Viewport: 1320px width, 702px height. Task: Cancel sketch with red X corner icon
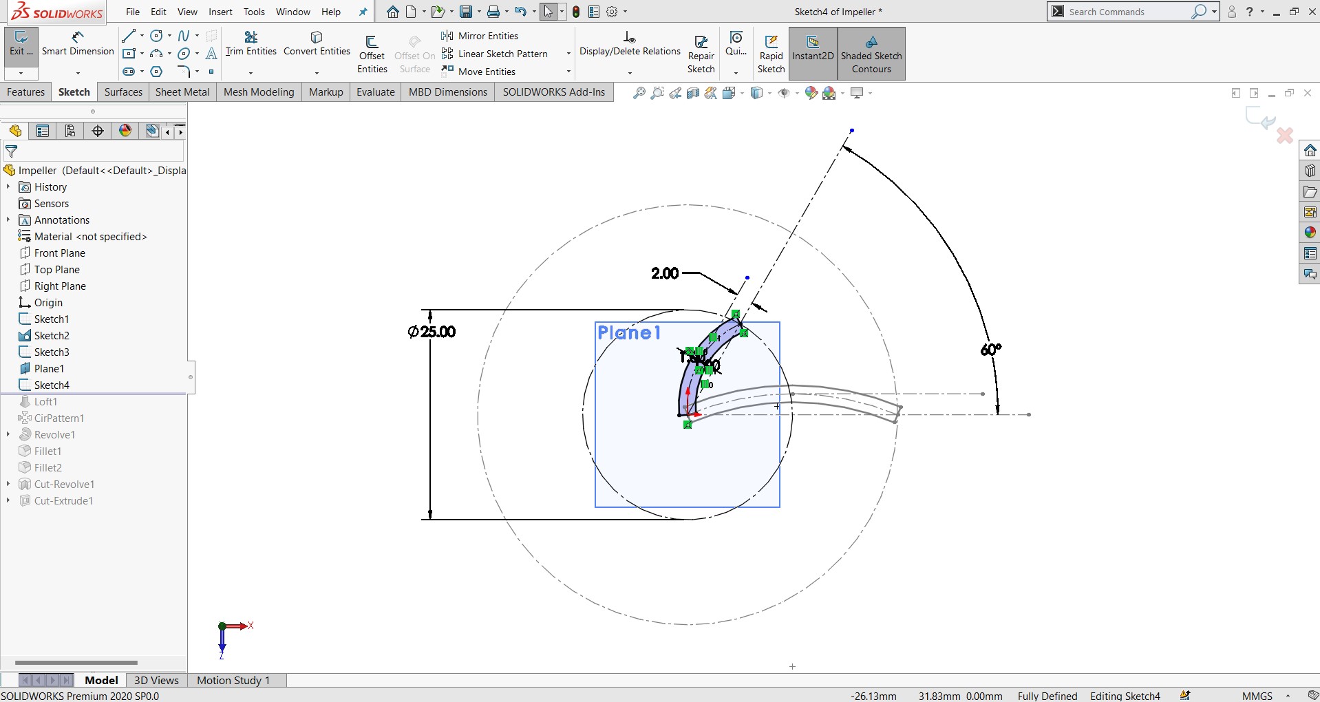[x=1285, y=136]
